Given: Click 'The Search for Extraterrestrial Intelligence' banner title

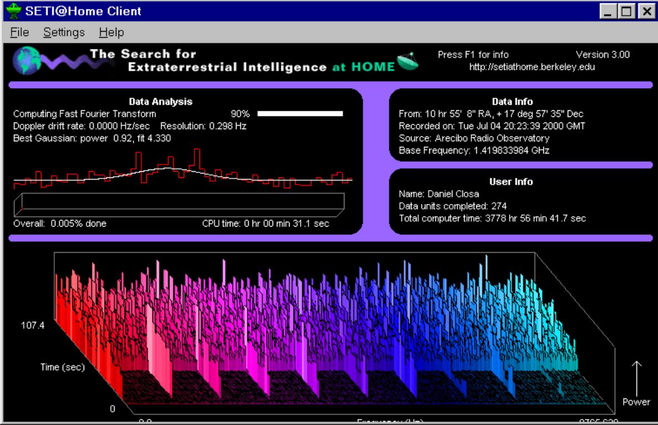Looking at the screenshot, I should [x=208, y=60].
